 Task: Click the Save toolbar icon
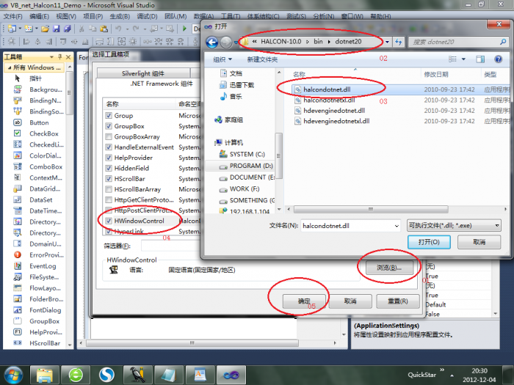point(57,29)
